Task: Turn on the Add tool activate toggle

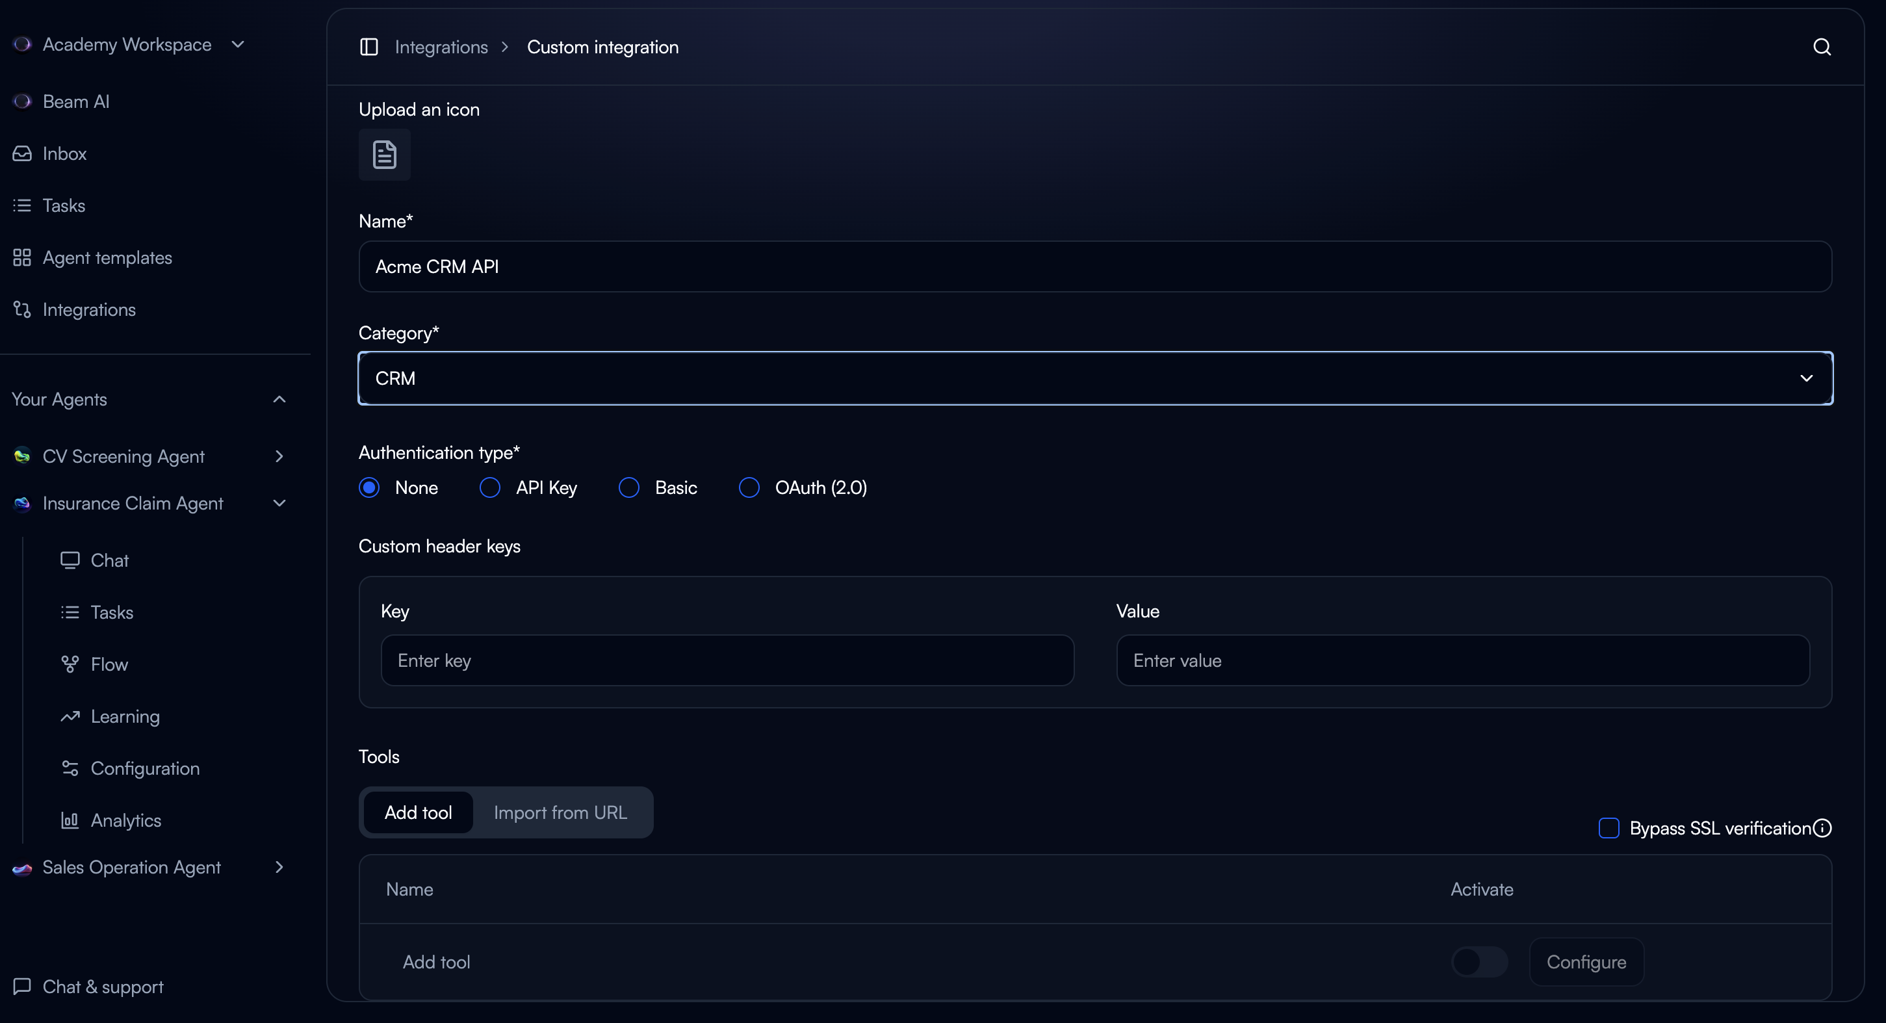Action: [1479, 961]
